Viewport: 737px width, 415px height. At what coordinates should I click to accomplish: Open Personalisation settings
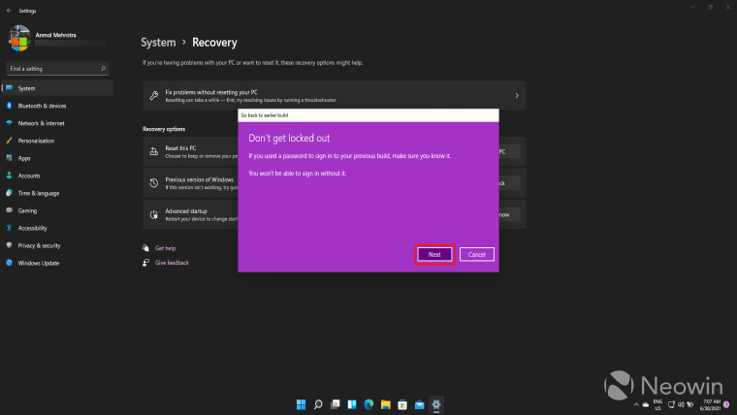click(x=58, y=141)
